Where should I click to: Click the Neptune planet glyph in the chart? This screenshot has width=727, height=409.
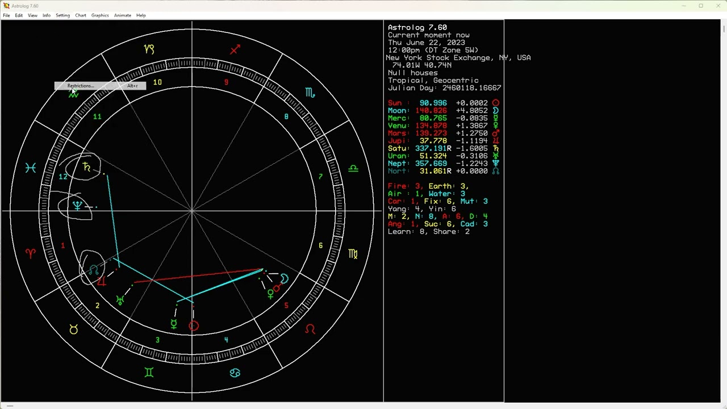(77, 205)
